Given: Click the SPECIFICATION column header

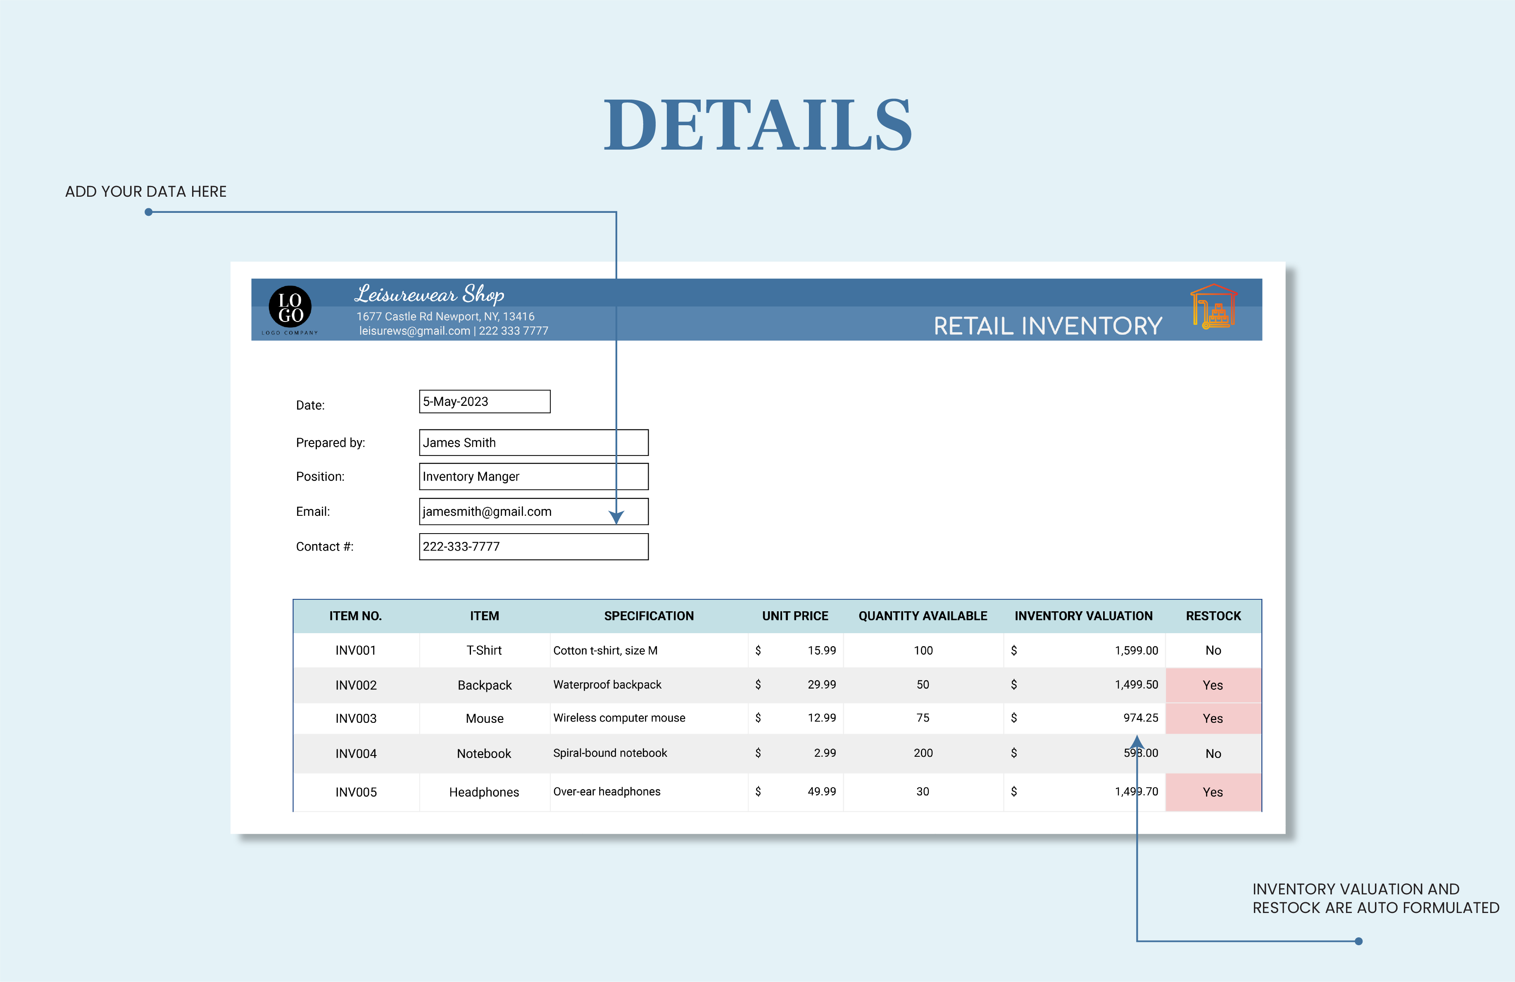Looking at the screenshot, I should [x=649, y=616].
